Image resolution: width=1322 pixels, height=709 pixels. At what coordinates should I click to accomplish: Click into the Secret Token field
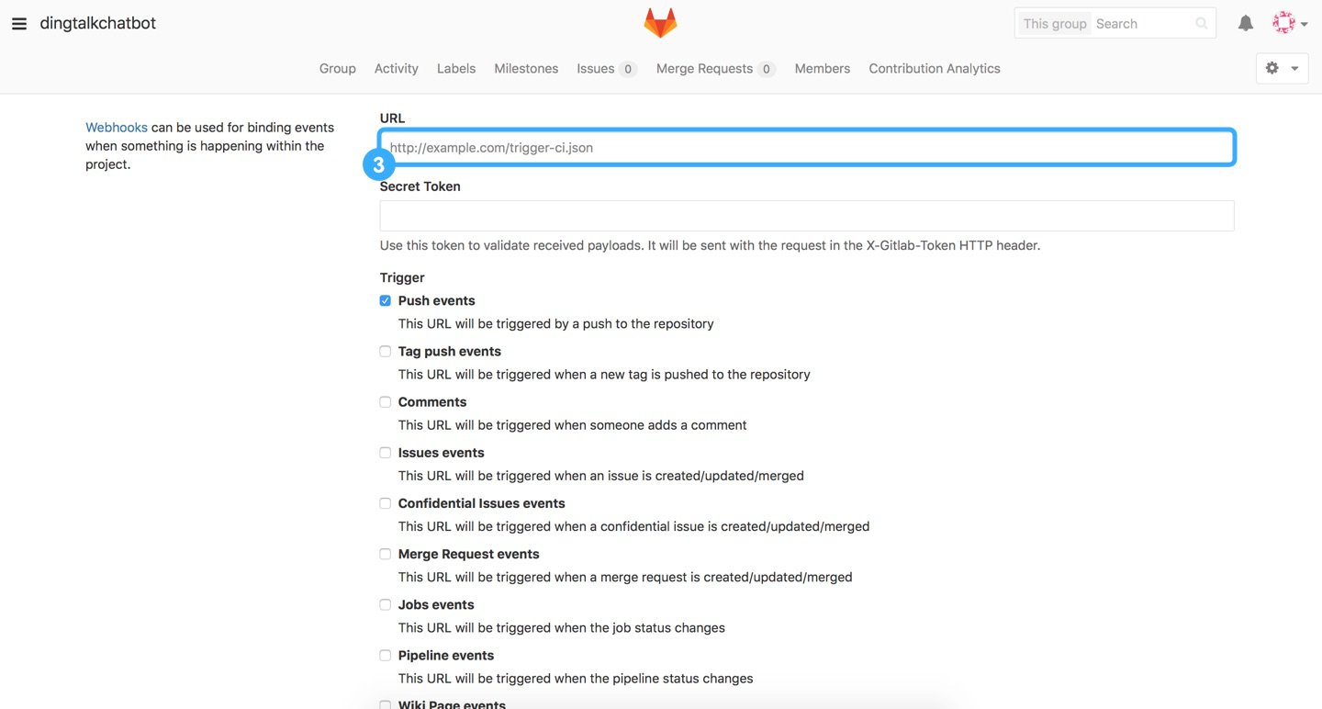coord(806,216)
